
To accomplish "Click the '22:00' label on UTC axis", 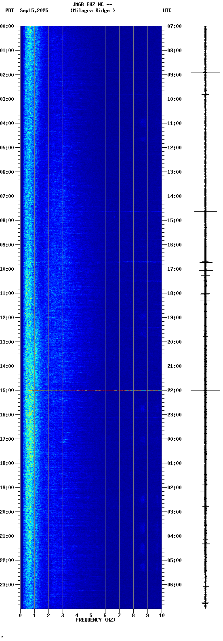I will coord(175,391).
